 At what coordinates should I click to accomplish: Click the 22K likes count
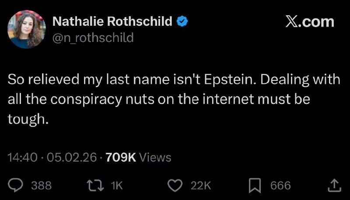click(x=201, y=186)
